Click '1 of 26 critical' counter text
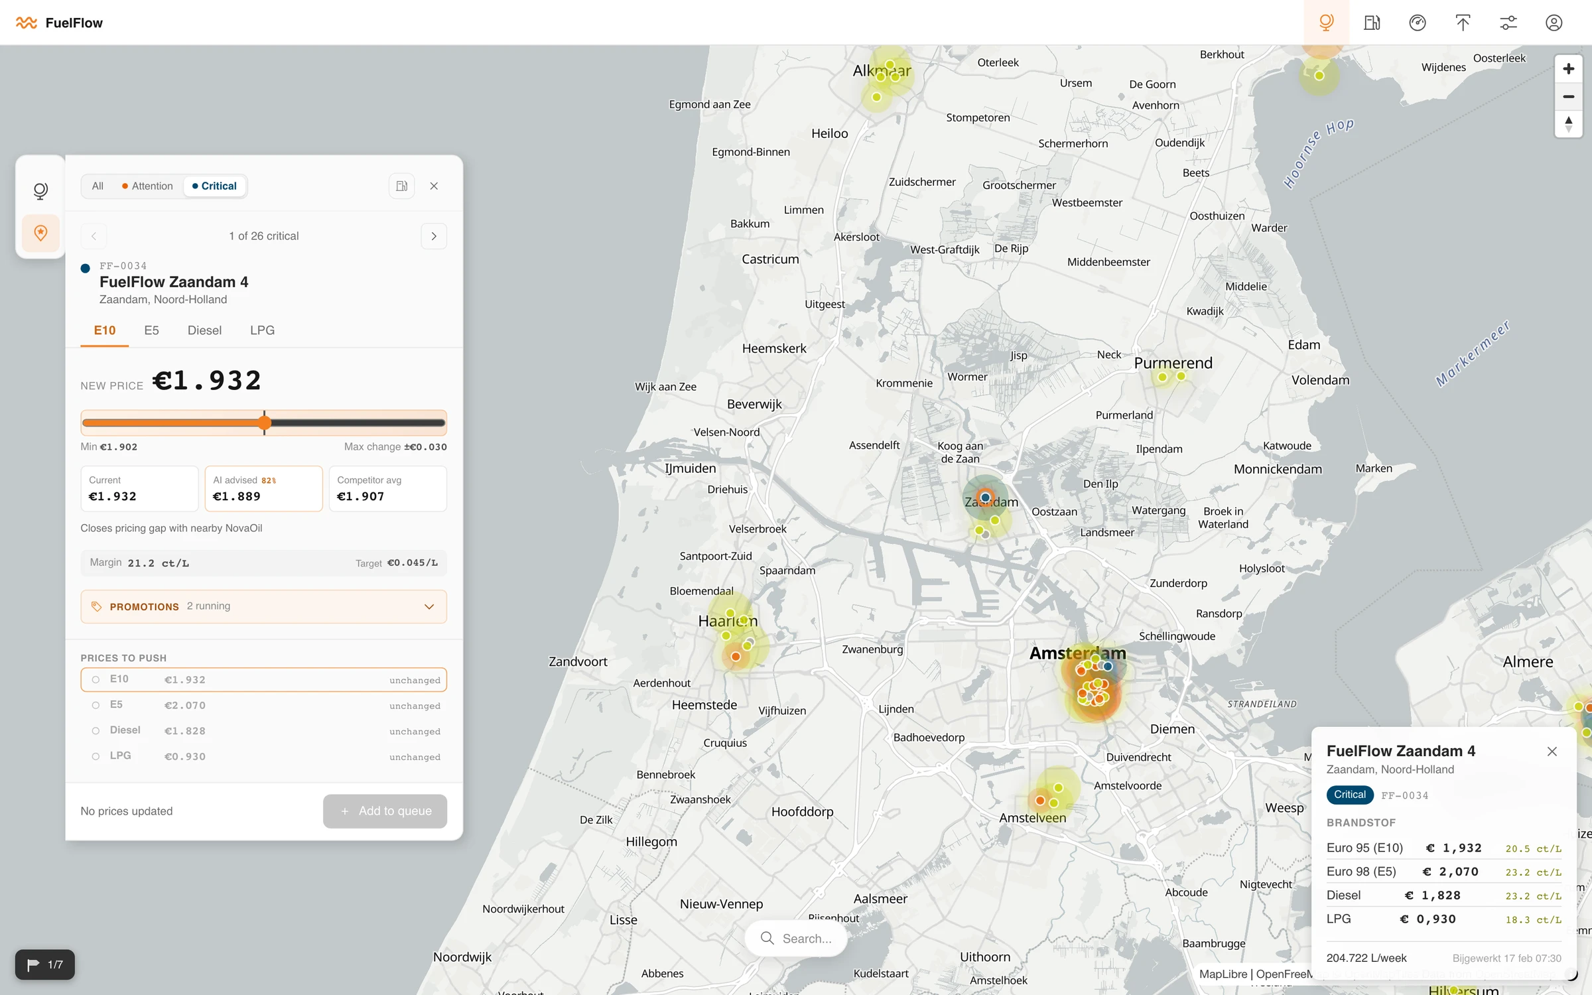Image resolution: width=1592 pixels, height=995 pixels. [x=263, y=236]
